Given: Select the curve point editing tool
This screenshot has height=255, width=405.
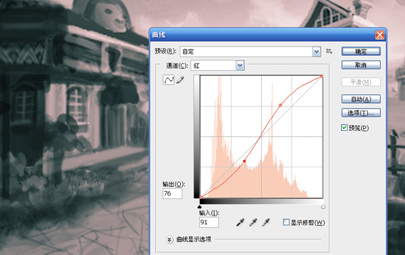Looking at the screenshot, I should [x=169, y=80].
